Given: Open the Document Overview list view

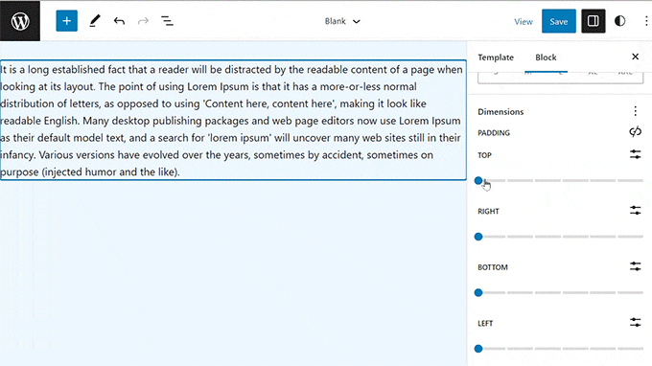Looking at the screenshot, I should (167, 21).
